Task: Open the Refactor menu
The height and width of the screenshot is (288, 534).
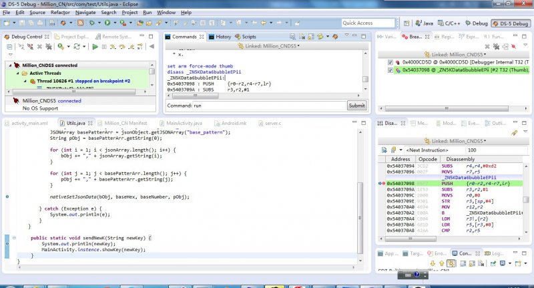Action: pos(60,12)
